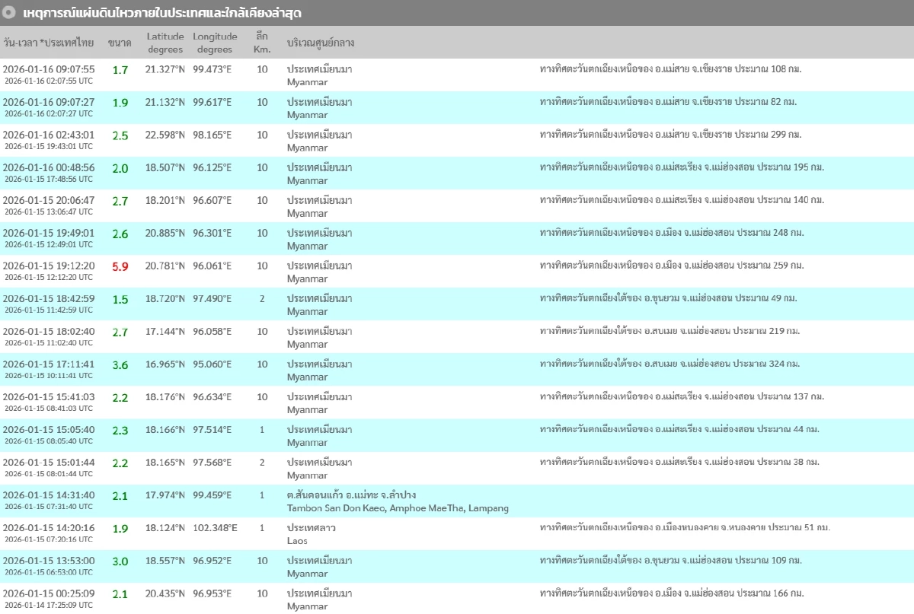Select the 3.6 magnitude earthquake entry
Viewport: 914px width, 614px height.
pyautogui.click(x=120, y=364)
